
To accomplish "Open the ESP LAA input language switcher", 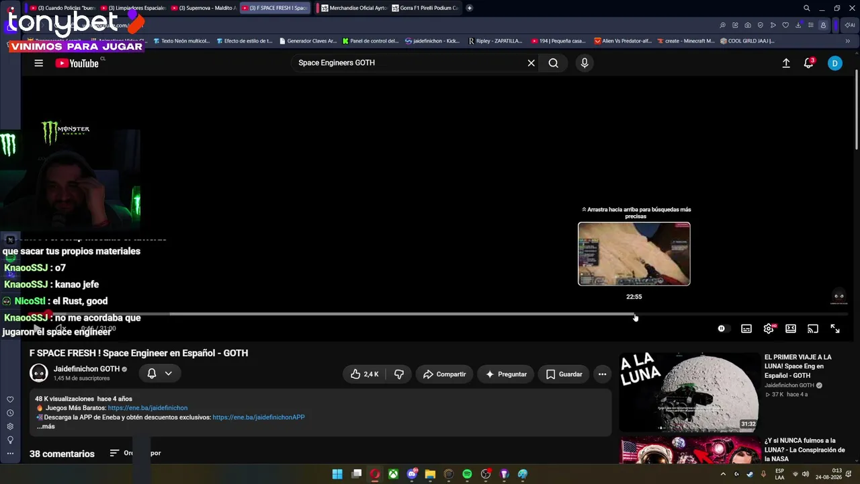I will [x=779, y=474].
